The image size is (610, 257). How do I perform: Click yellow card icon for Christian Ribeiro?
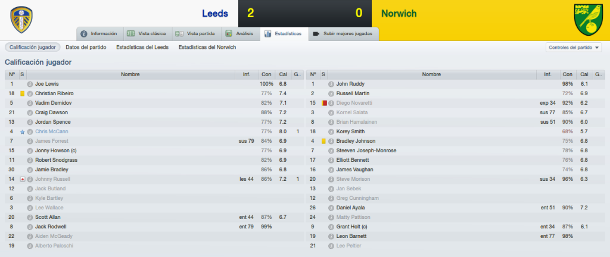point(22,93)
